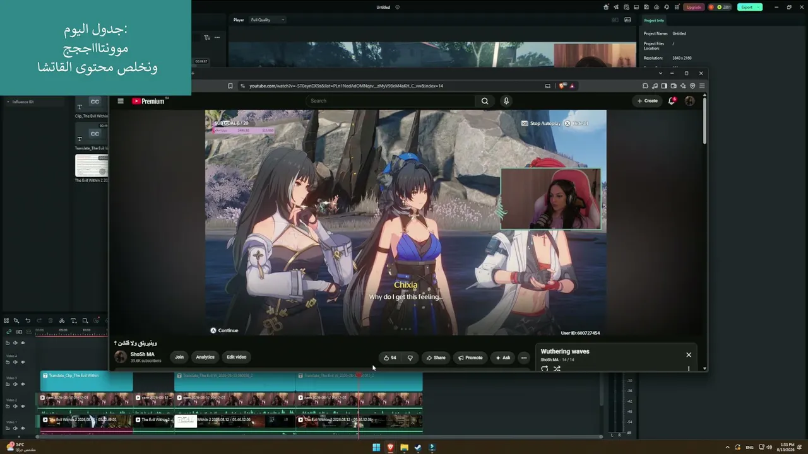Click the YouTube Premium logo
Screen dimensions: 808x454
(x=149, y=101)
